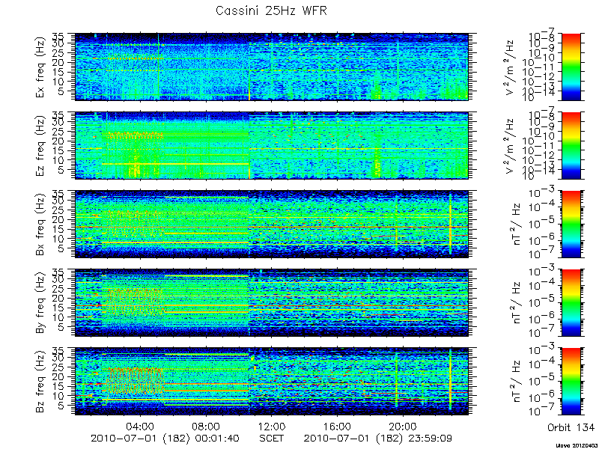Select start time "2010-07-01 (182) 00:01:40"
Screen dimensions: 599x449
pyautogui.click(x=165, y=439)
